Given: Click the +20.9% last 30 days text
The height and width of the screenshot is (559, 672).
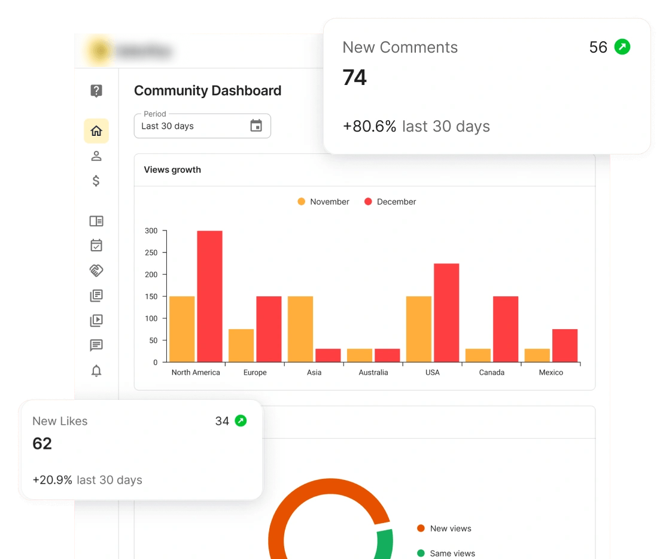Looking at the screenshot, I should point(87,479).
